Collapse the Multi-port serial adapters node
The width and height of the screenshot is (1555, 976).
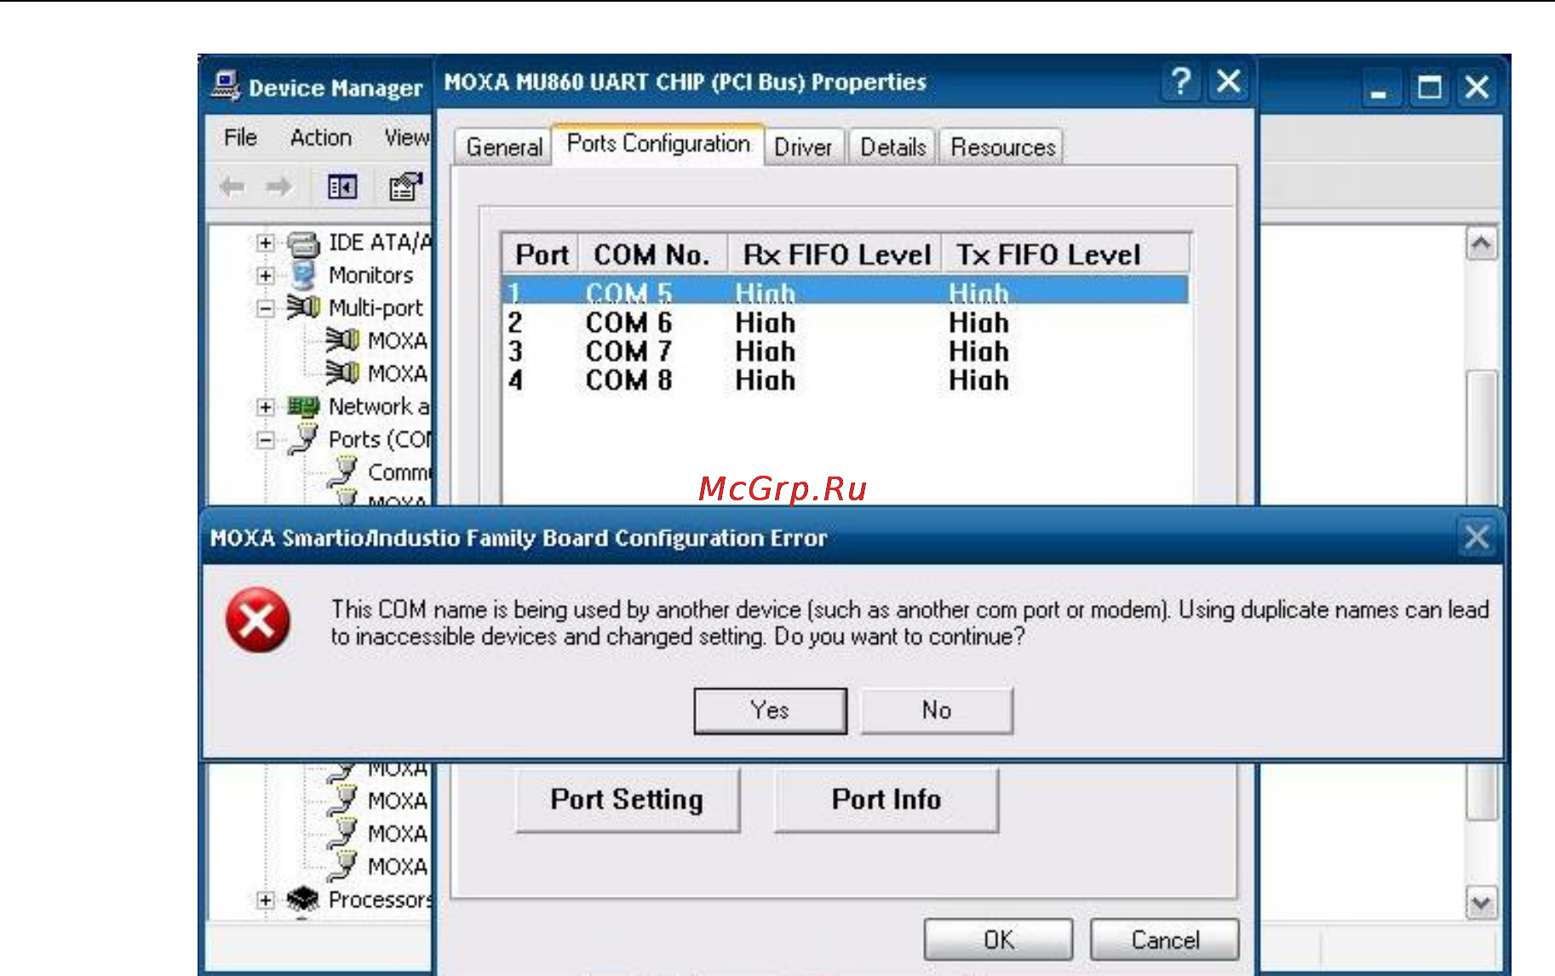266,308
